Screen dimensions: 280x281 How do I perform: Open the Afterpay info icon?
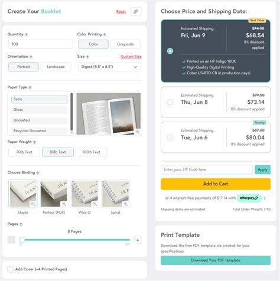[265, 198]
